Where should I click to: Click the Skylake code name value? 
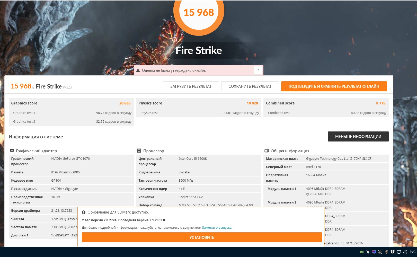[184, 172]
